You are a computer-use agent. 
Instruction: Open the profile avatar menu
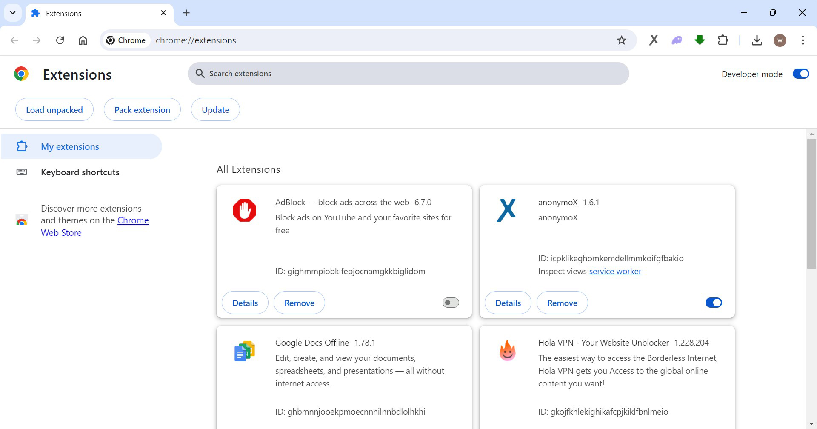780,40
